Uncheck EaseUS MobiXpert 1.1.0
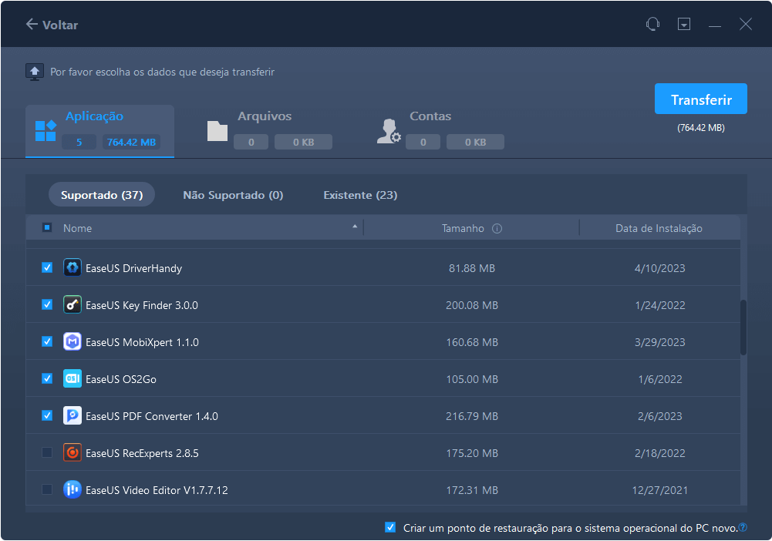Image resolution: width=772 pixels, height=541 pixels. point(47,341)
